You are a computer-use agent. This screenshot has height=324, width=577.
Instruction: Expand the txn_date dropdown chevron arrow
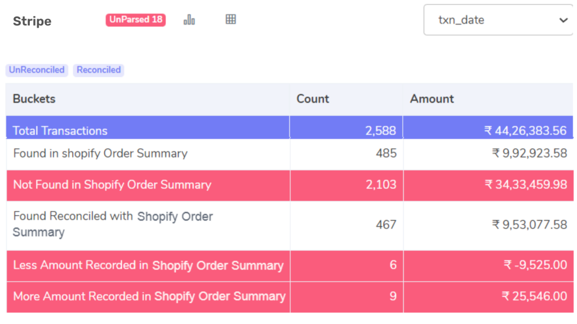click(563, 20)
